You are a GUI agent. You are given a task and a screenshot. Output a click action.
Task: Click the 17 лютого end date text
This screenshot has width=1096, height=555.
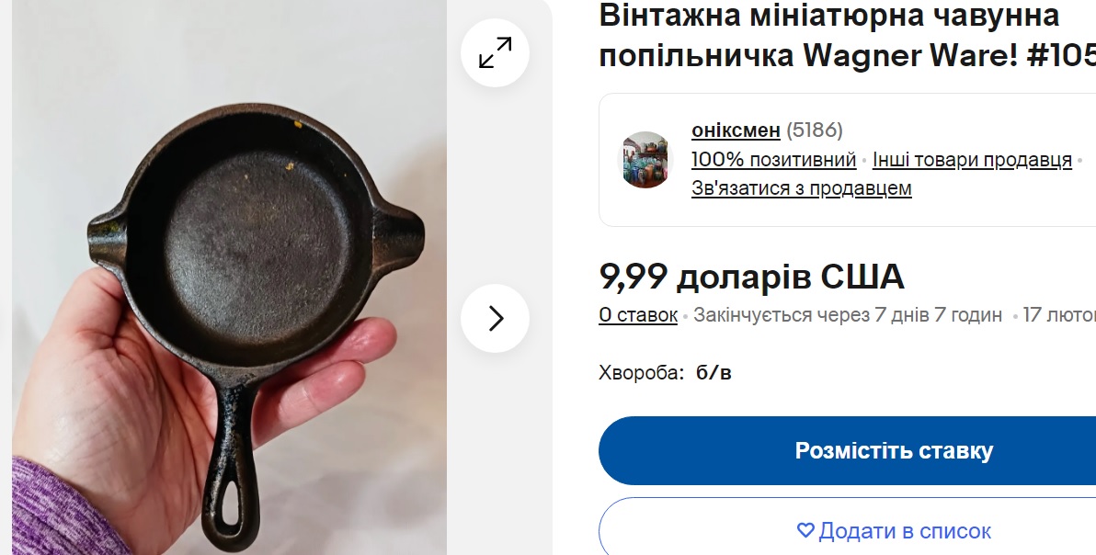1059,315
